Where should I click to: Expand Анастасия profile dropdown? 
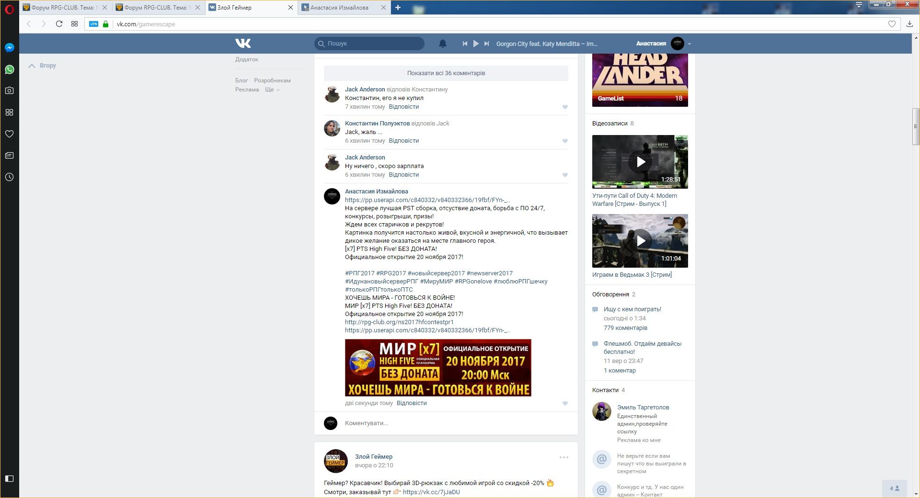coord(690,44)
